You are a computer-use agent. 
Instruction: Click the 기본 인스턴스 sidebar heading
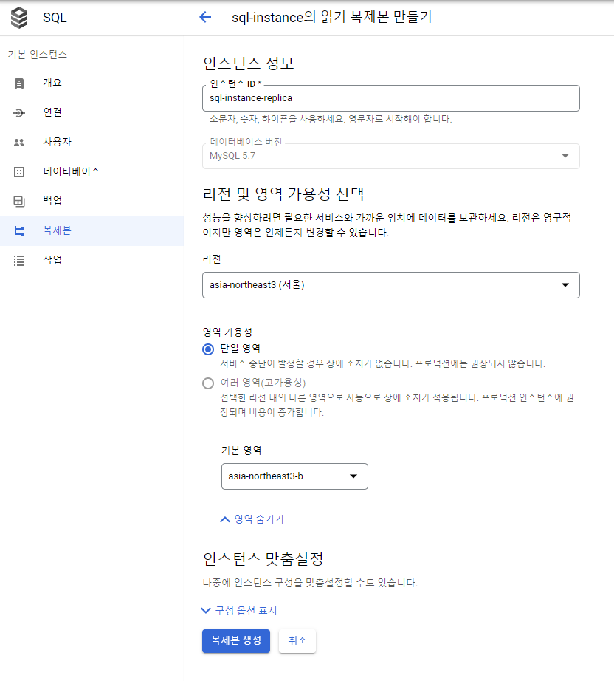38,55
